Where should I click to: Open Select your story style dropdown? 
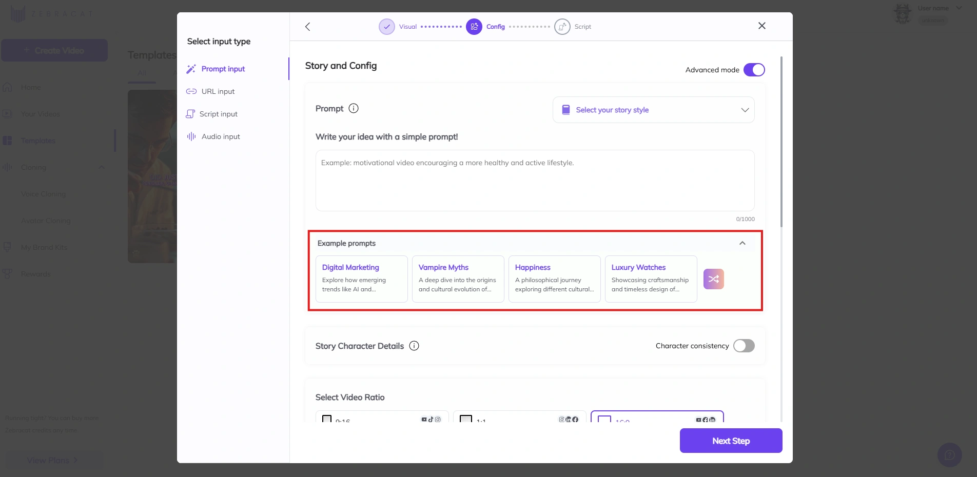pyautogui.click(x=654, y=110)
